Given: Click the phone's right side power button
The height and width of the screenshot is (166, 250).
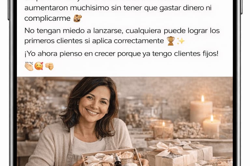Looking at the screenshot, I should pyautogui.click(x=242, y=7).
